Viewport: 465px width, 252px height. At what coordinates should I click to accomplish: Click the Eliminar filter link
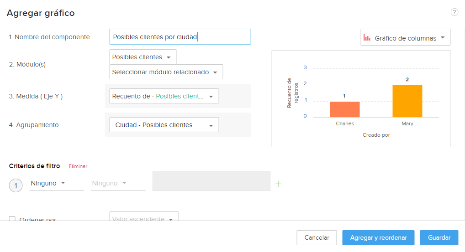(x=78, y=167)
